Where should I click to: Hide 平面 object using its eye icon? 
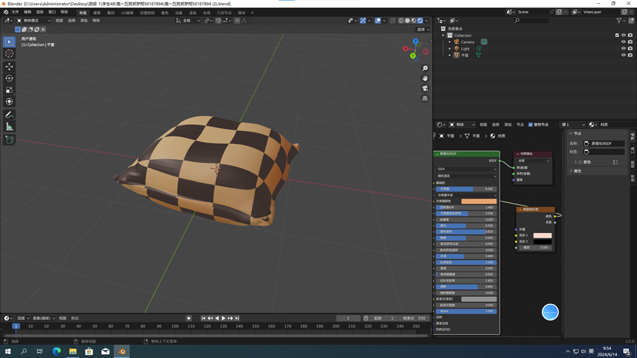[624, 55]
